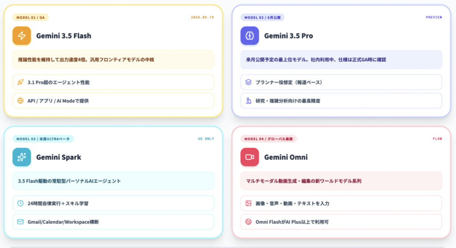Click the aperture icon beside Omni FlashがAI Plus以上
The image size is (456, 248).
tap(248, 222)
